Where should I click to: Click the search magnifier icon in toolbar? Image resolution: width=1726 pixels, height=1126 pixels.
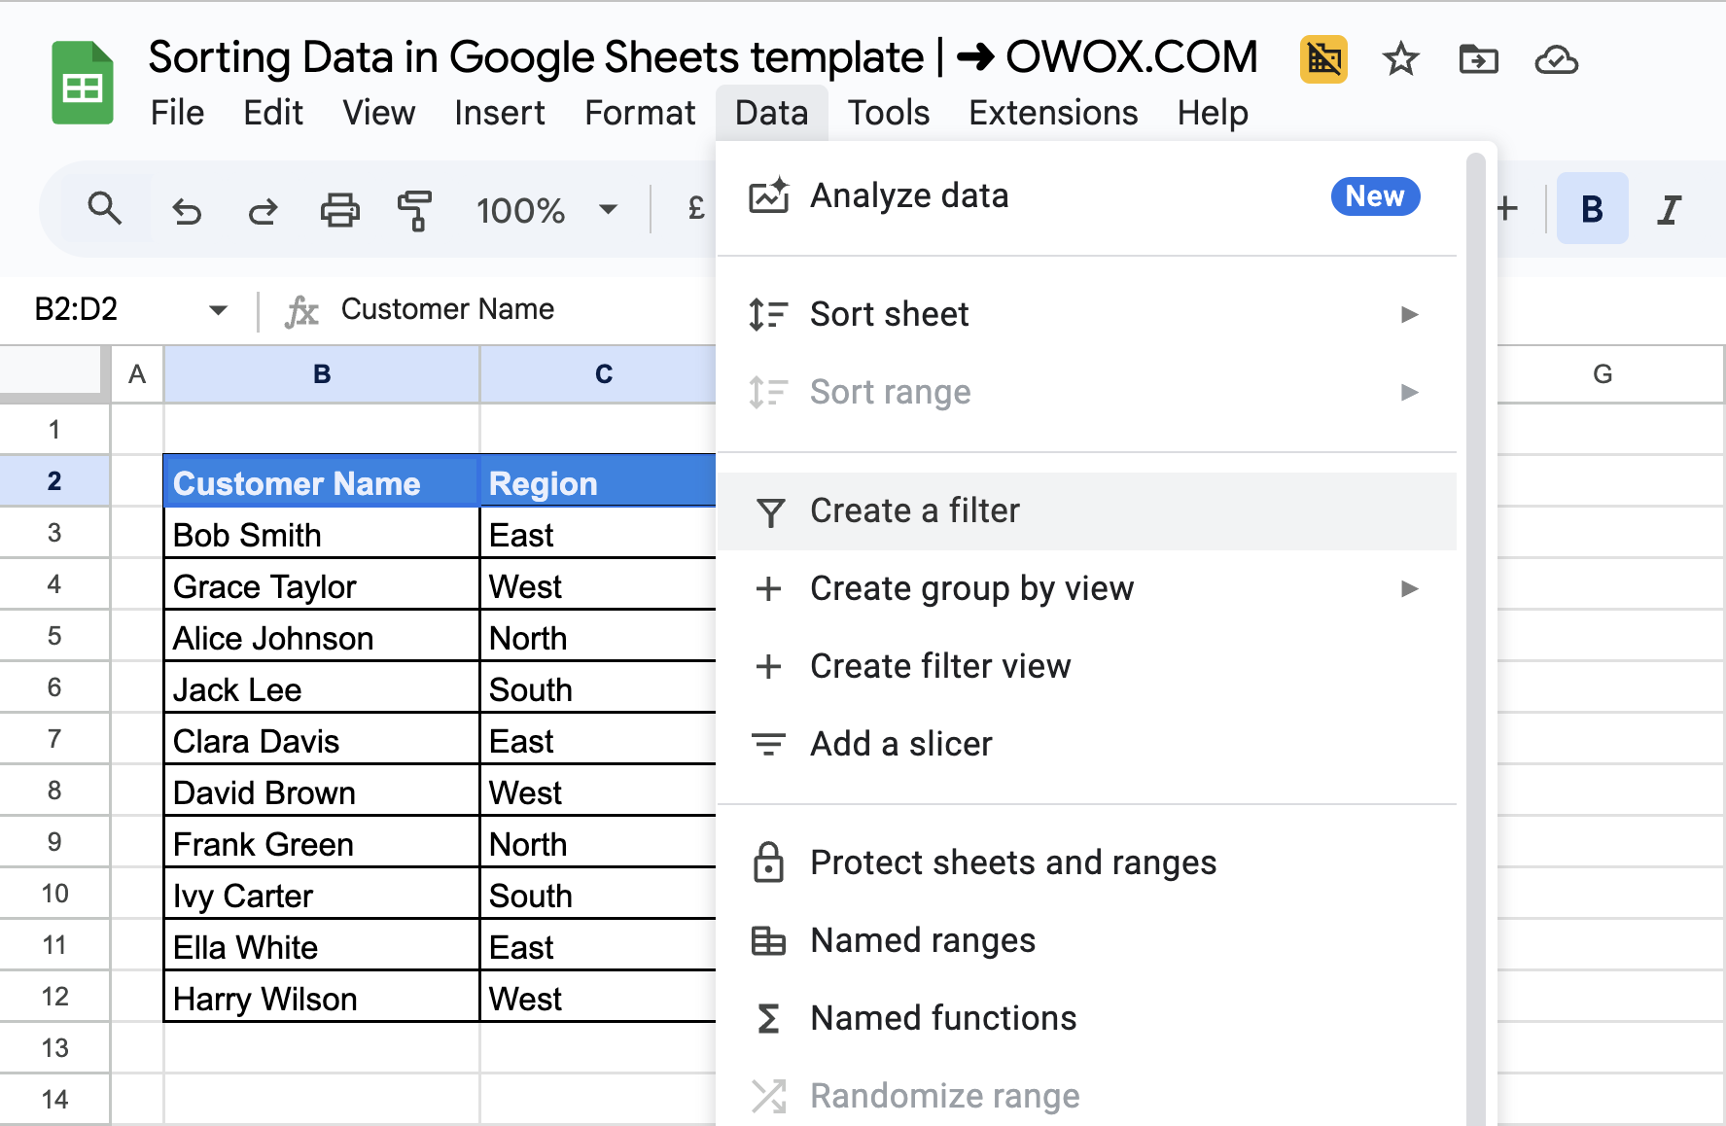104,209
